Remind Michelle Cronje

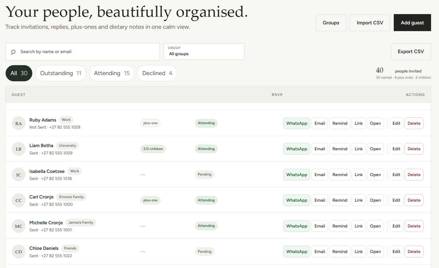coord(340,226)
